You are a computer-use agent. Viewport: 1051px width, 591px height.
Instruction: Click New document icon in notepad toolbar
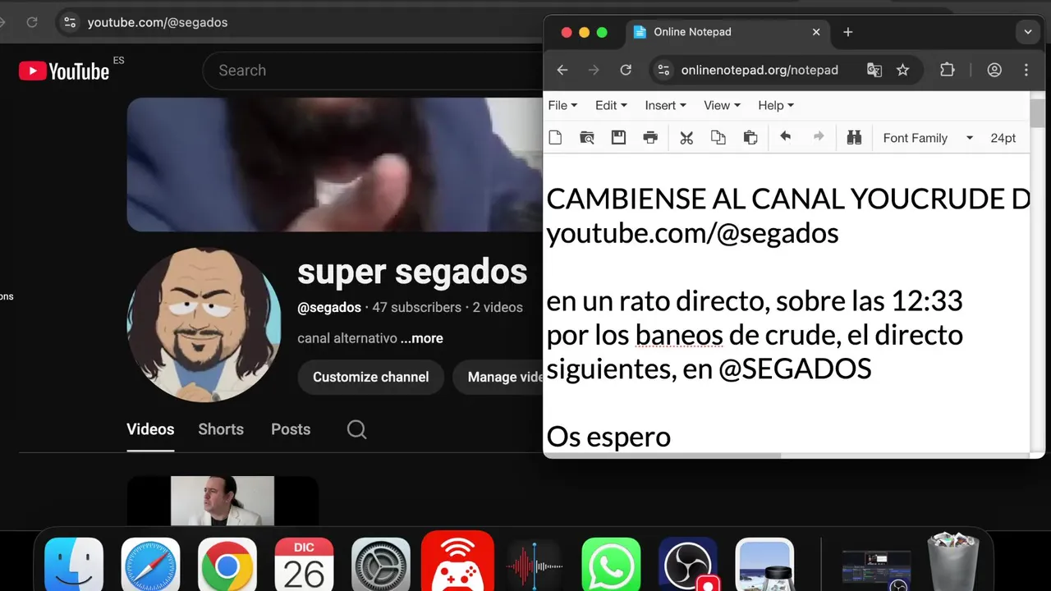[x=555, y=138]
